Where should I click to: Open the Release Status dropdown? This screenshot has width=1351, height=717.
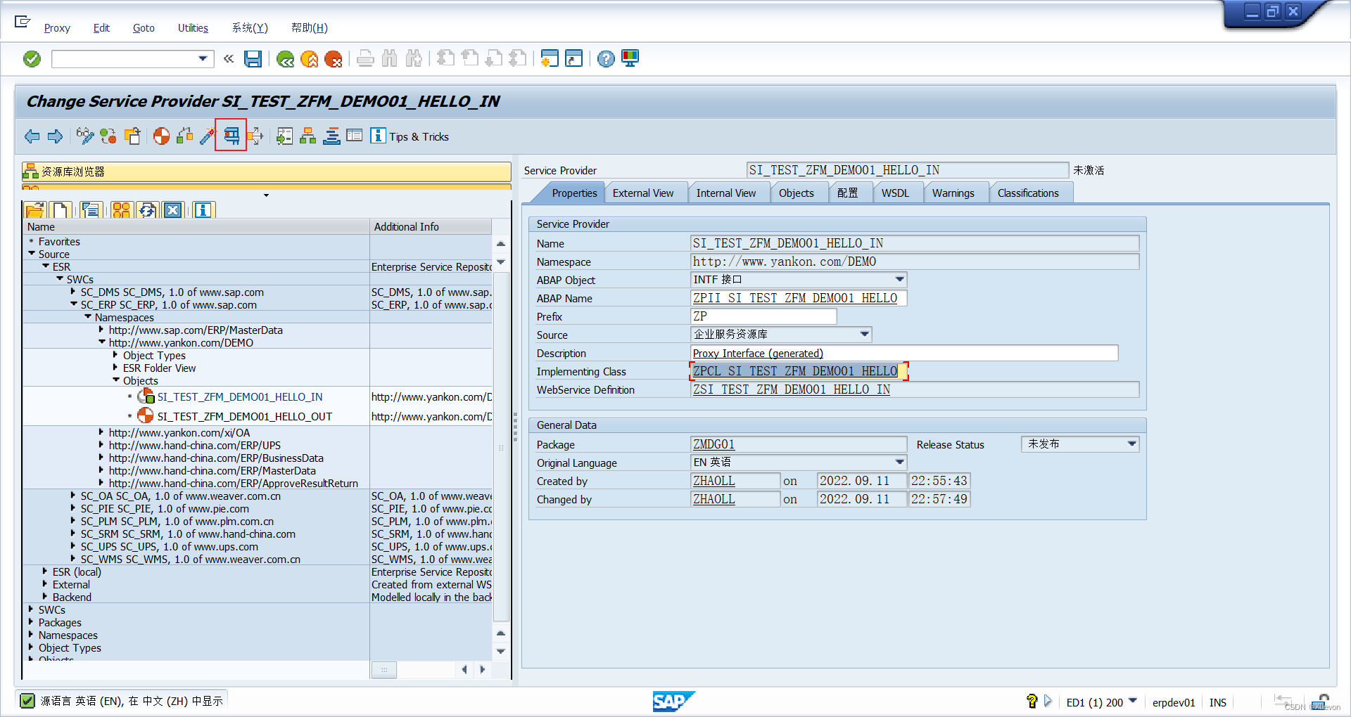[x=1131, y=444]
